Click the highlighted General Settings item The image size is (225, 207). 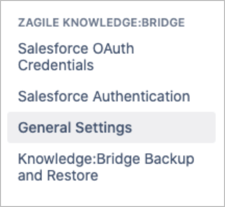tap(111, 127)
